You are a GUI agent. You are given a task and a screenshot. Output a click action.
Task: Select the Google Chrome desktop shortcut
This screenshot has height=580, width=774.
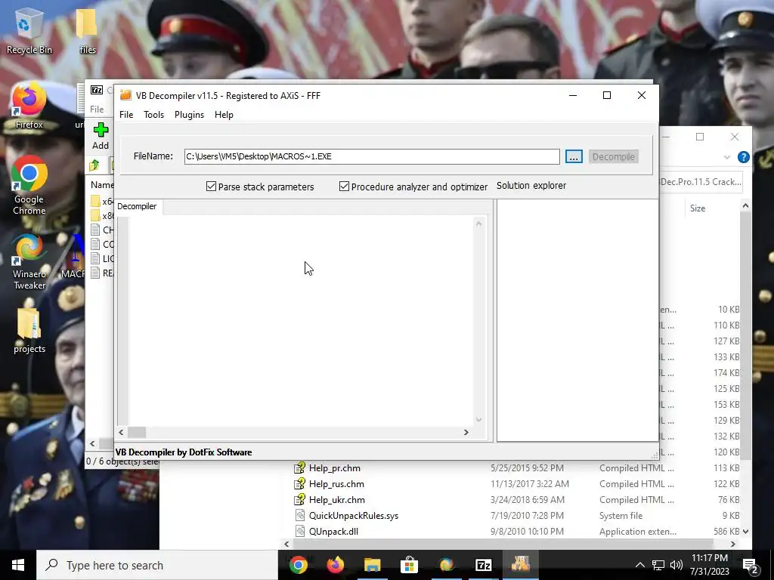coord(29,185)
